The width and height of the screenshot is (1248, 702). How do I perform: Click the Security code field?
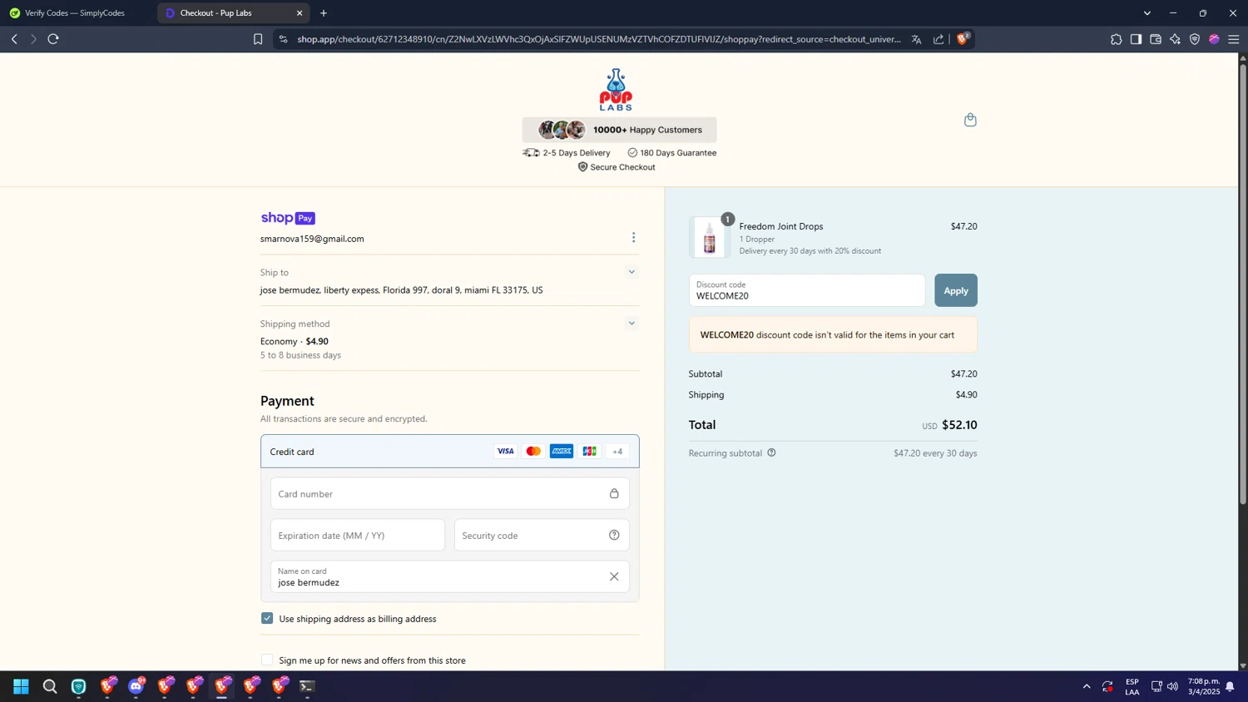click(x=542, y=535)
